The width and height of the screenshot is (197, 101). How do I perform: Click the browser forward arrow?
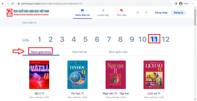(8, 4)
